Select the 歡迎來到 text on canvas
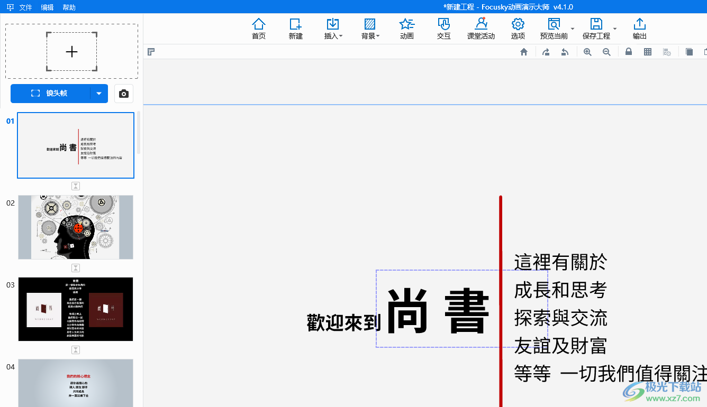Screen dimensions: 707x407 click(x=344, y=322)
